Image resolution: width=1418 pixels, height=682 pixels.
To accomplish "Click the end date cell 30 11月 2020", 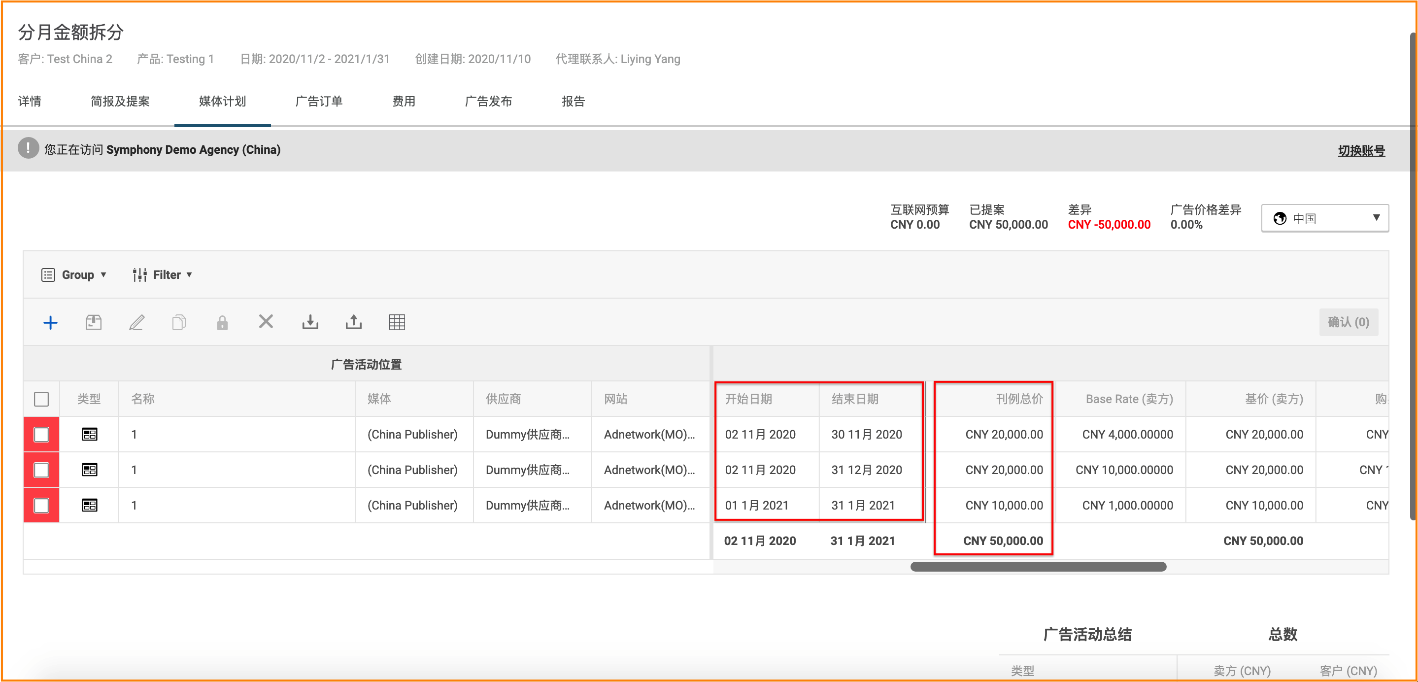I will point(872,434).
